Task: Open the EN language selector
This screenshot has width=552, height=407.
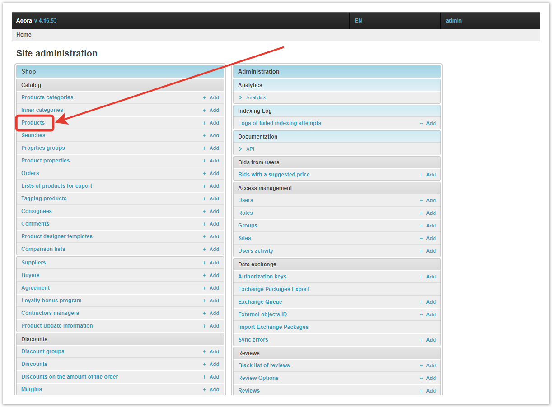Action: point(358,21)
